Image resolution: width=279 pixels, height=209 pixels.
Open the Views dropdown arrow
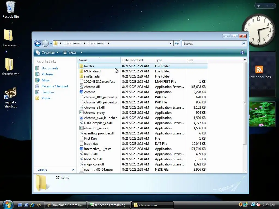coord(81,53)
